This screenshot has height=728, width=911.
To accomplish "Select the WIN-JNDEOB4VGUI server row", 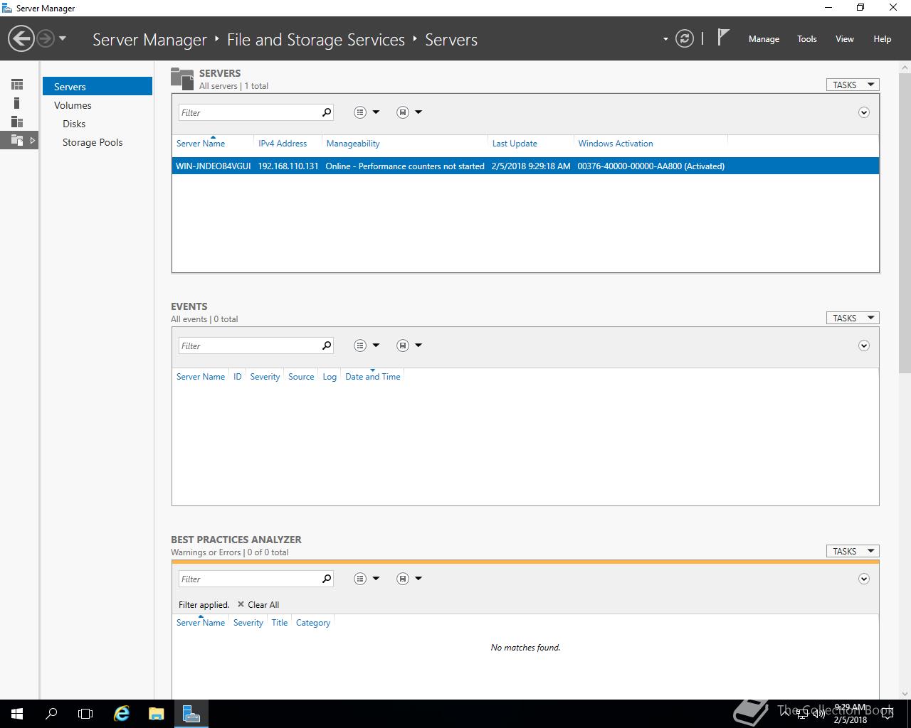I will [525, 166].
